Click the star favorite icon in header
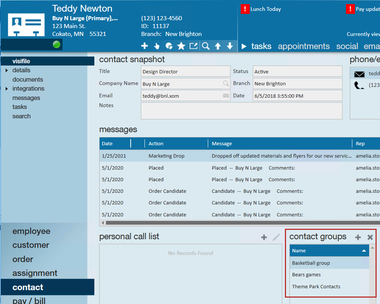 coord(181,46)
